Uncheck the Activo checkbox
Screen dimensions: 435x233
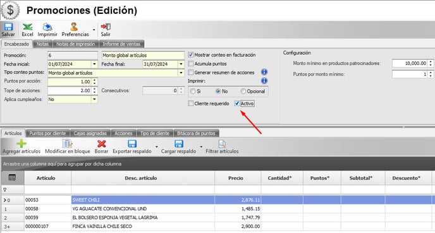tap(236, 104)
